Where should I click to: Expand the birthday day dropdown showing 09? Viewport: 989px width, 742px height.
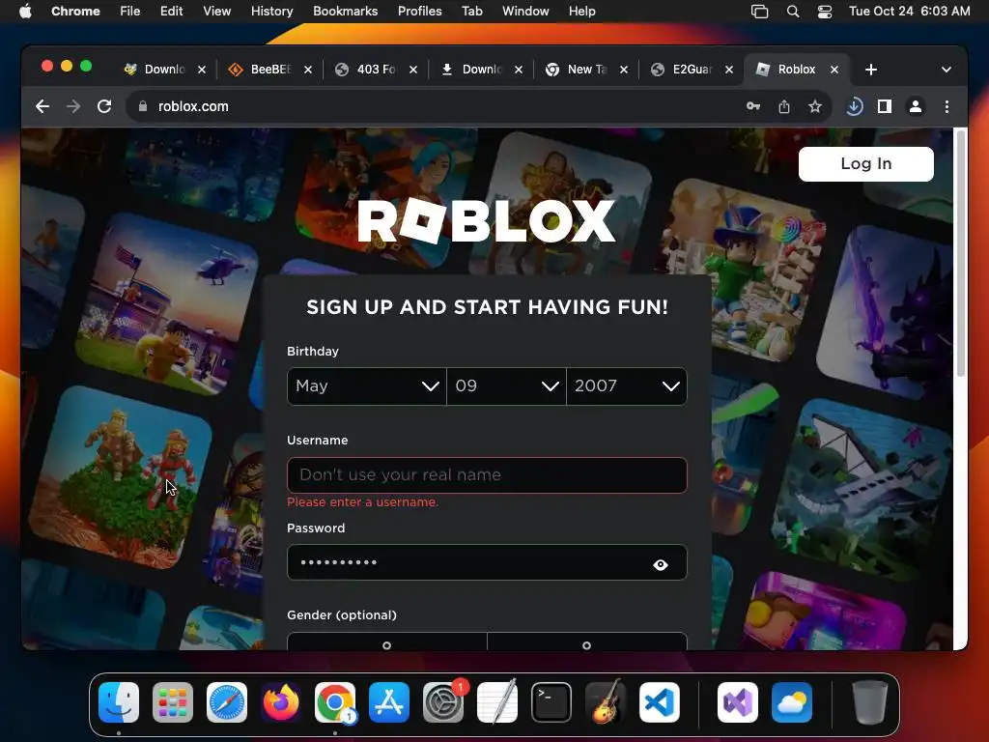tap(506, 386)
